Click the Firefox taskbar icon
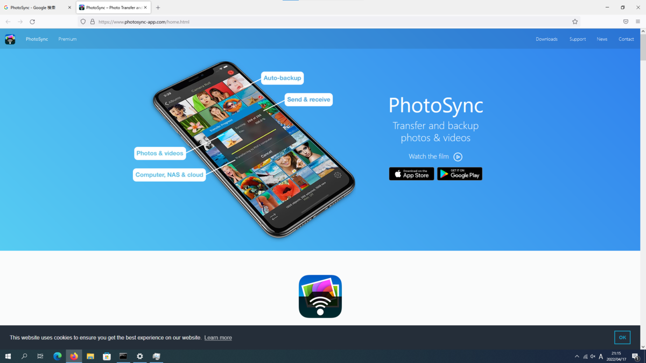 click(x=74, y=357)
